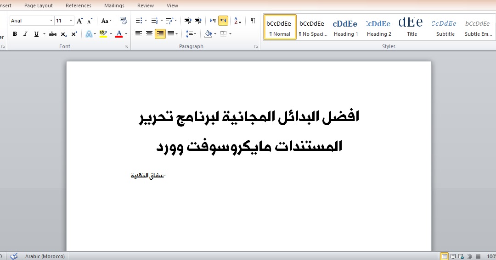Click the document heading text

point(249,132)
